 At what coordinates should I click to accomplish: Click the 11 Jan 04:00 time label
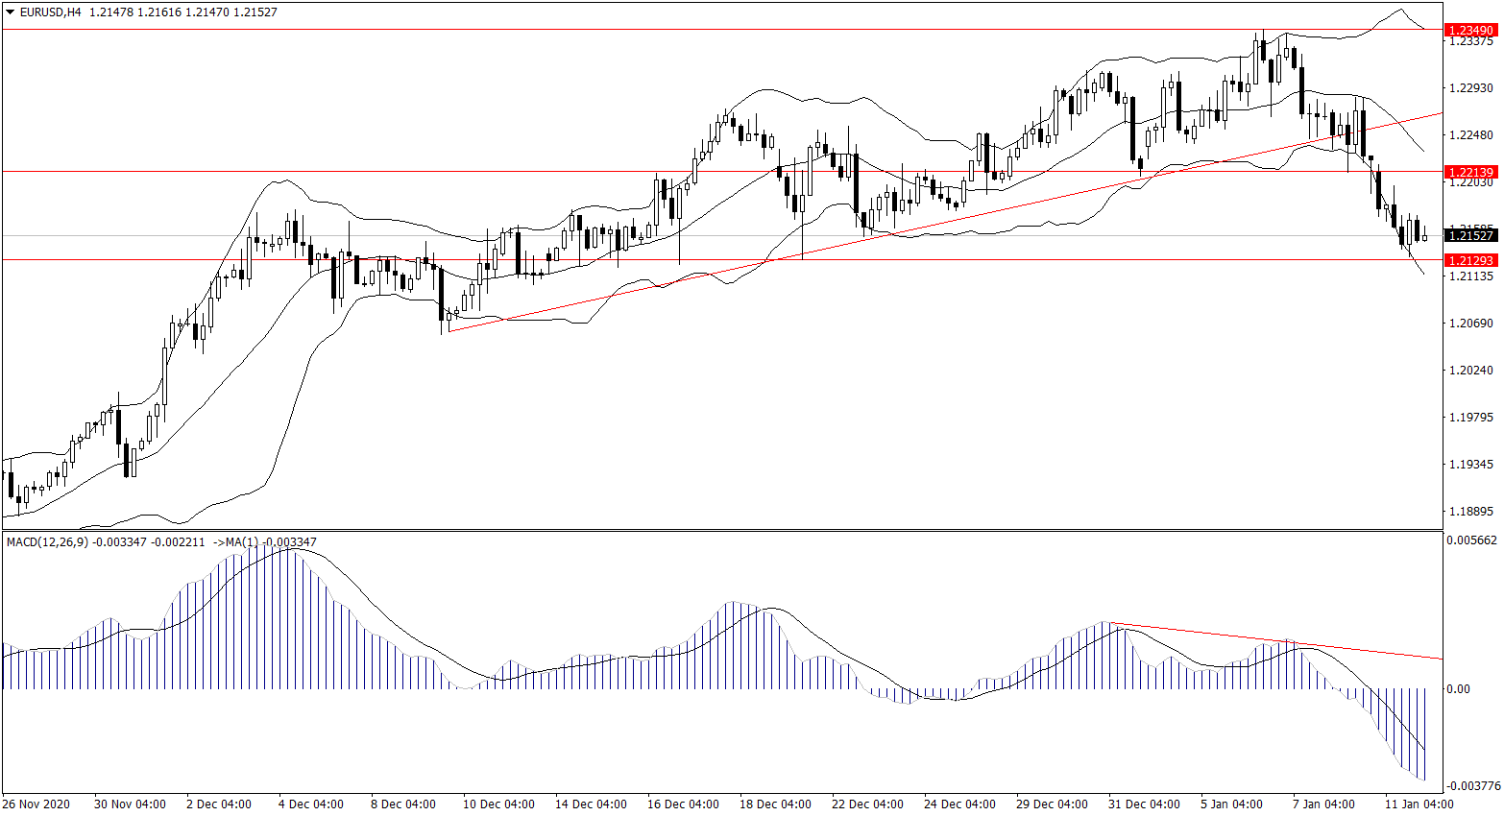(x=1419, y=804)
